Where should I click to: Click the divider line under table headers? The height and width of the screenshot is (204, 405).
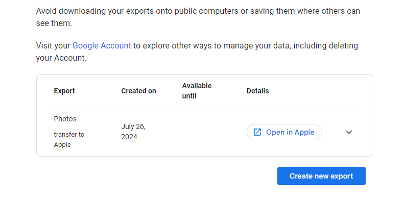pyautogui.click(x=204, y=108)
